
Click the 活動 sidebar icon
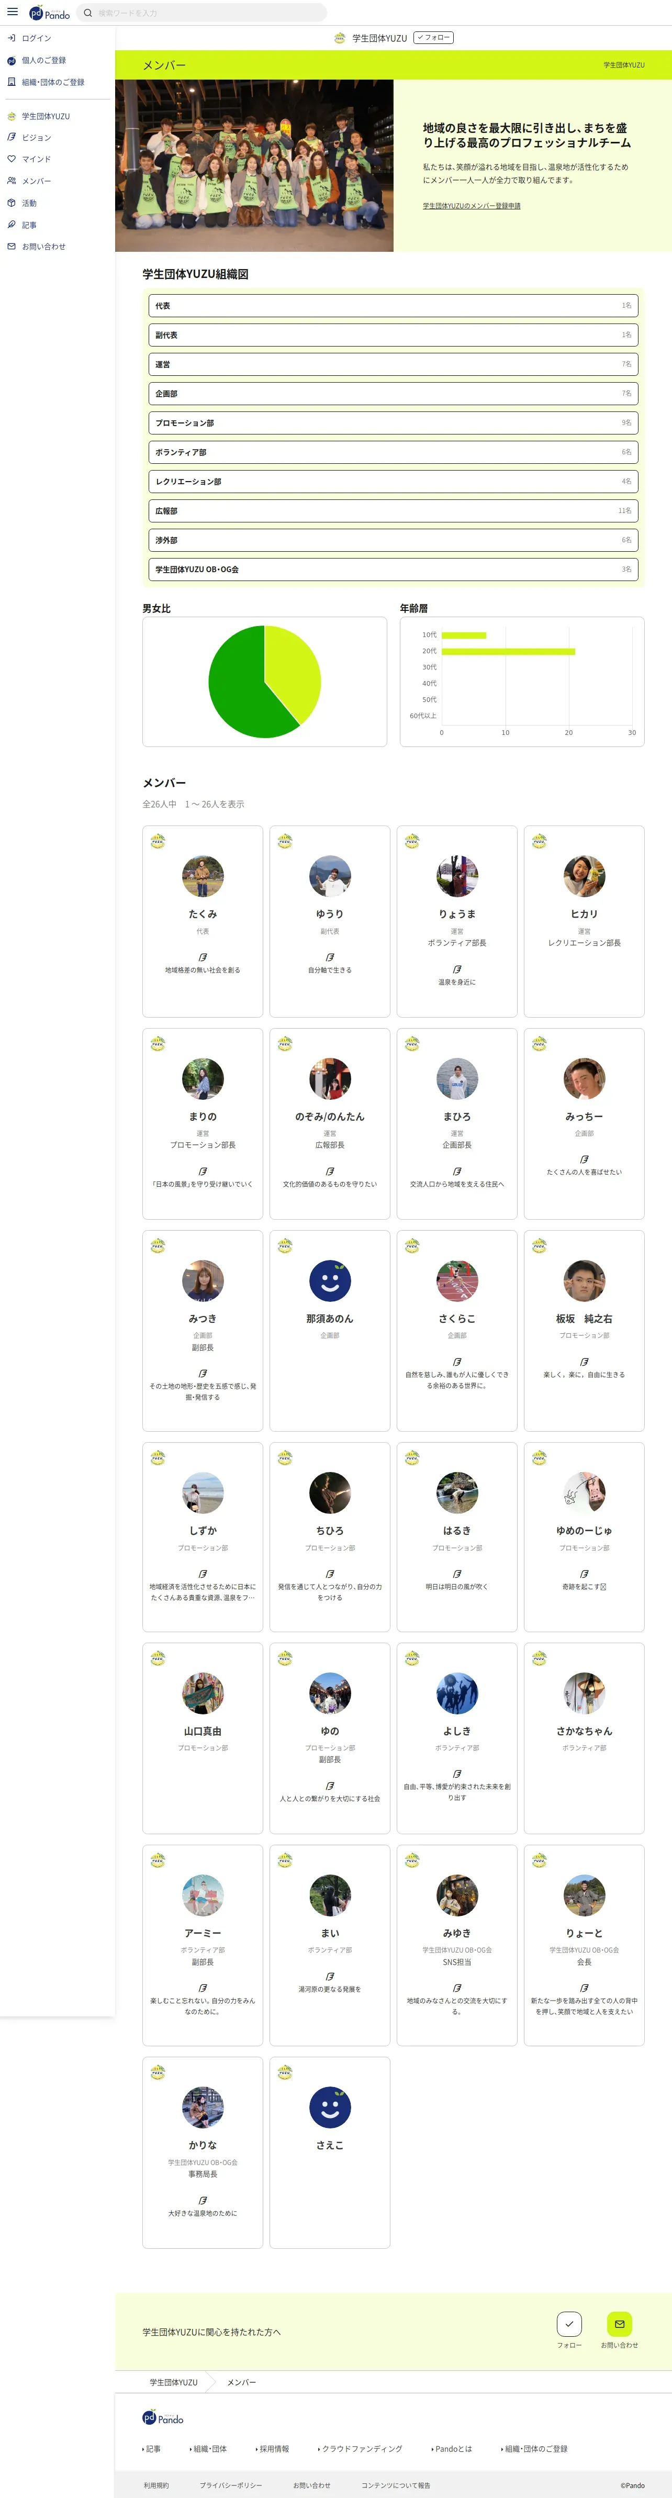pos(12,203)
